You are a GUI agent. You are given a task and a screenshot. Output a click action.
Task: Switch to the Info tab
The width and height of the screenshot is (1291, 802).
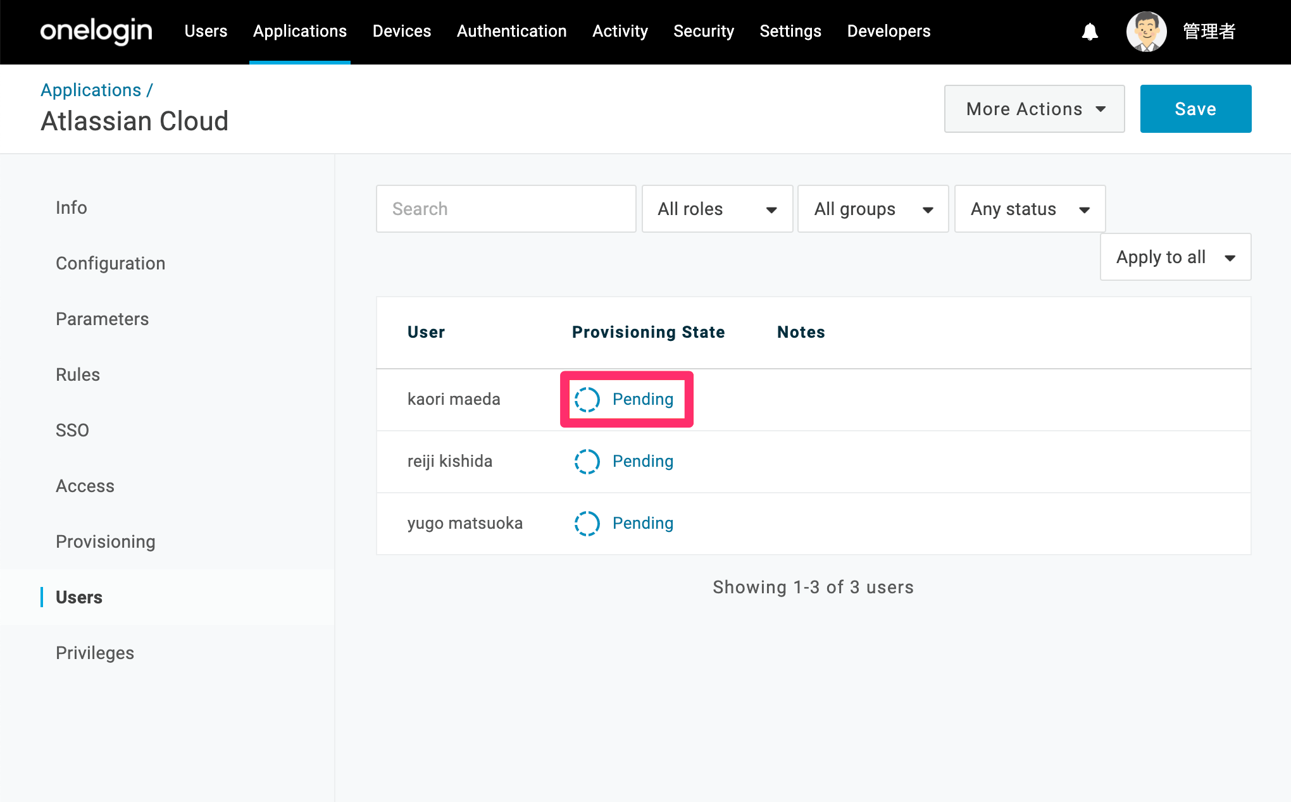(72, 207)
